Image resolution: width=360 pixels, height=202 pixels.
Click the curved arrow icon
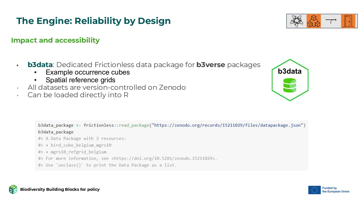(x=331, y=21)
